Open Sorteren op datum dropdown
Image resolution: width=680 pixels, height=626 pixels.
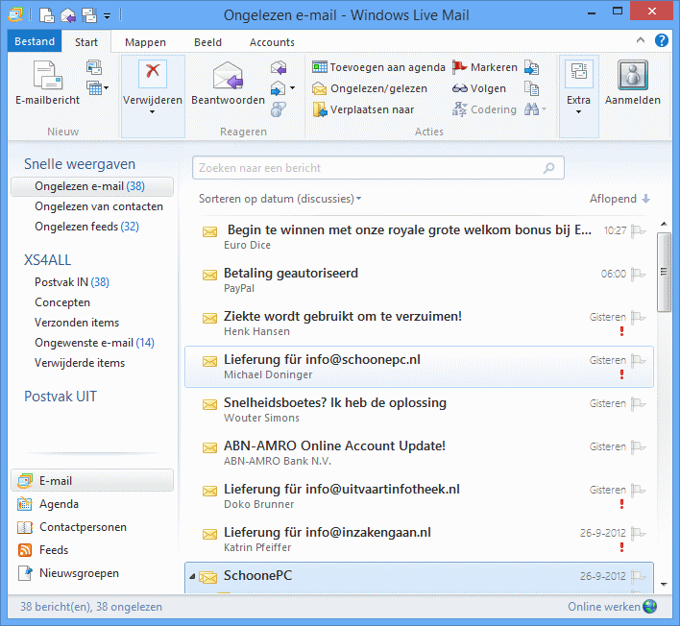click(279, 199)
